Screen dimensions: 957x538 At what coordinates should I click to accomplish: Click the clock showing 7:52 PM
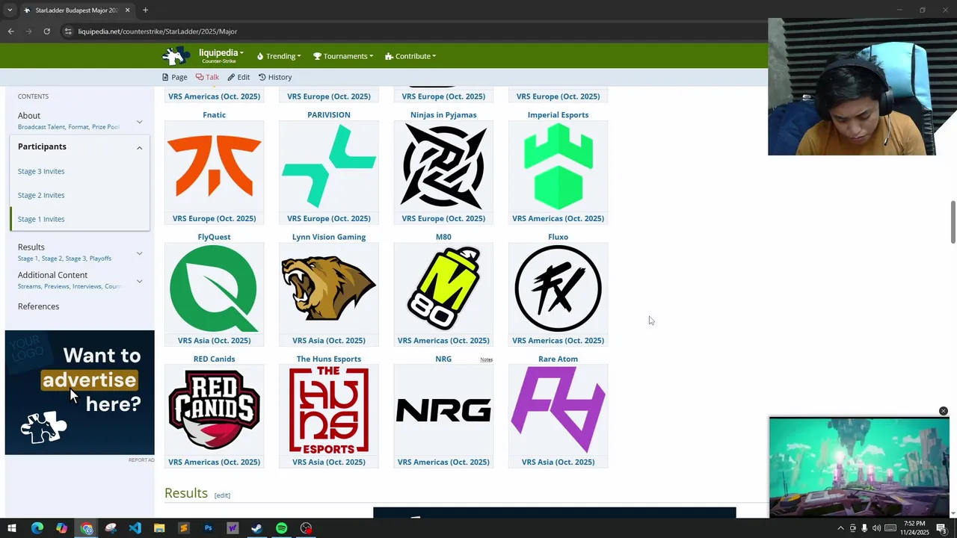tap(914, 524)
